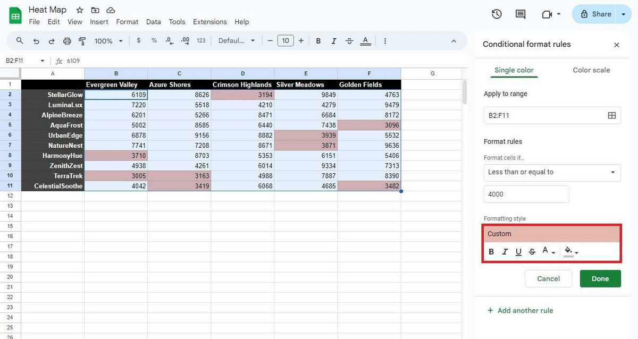Screen dimensions: 638x339
Task: Edit the Apply to range field
Action: [x=552, y=115]
